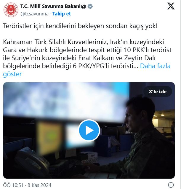The height and width of the screenshot is (189, 181).
Task: Open T.C. Millî Savunma Bakanlığı account name
Action: [53, 6]
